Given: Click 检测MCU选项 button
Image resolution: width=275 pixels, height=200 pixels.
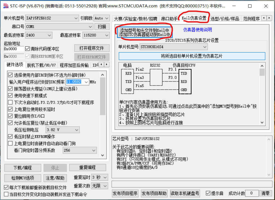Looking at the screenshot, I should pyautogui.click(x=23, y=178).
